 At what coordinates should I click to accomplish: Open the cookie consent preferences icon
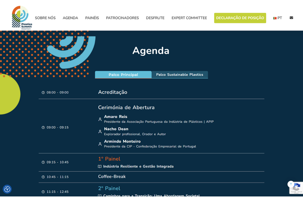7,189
